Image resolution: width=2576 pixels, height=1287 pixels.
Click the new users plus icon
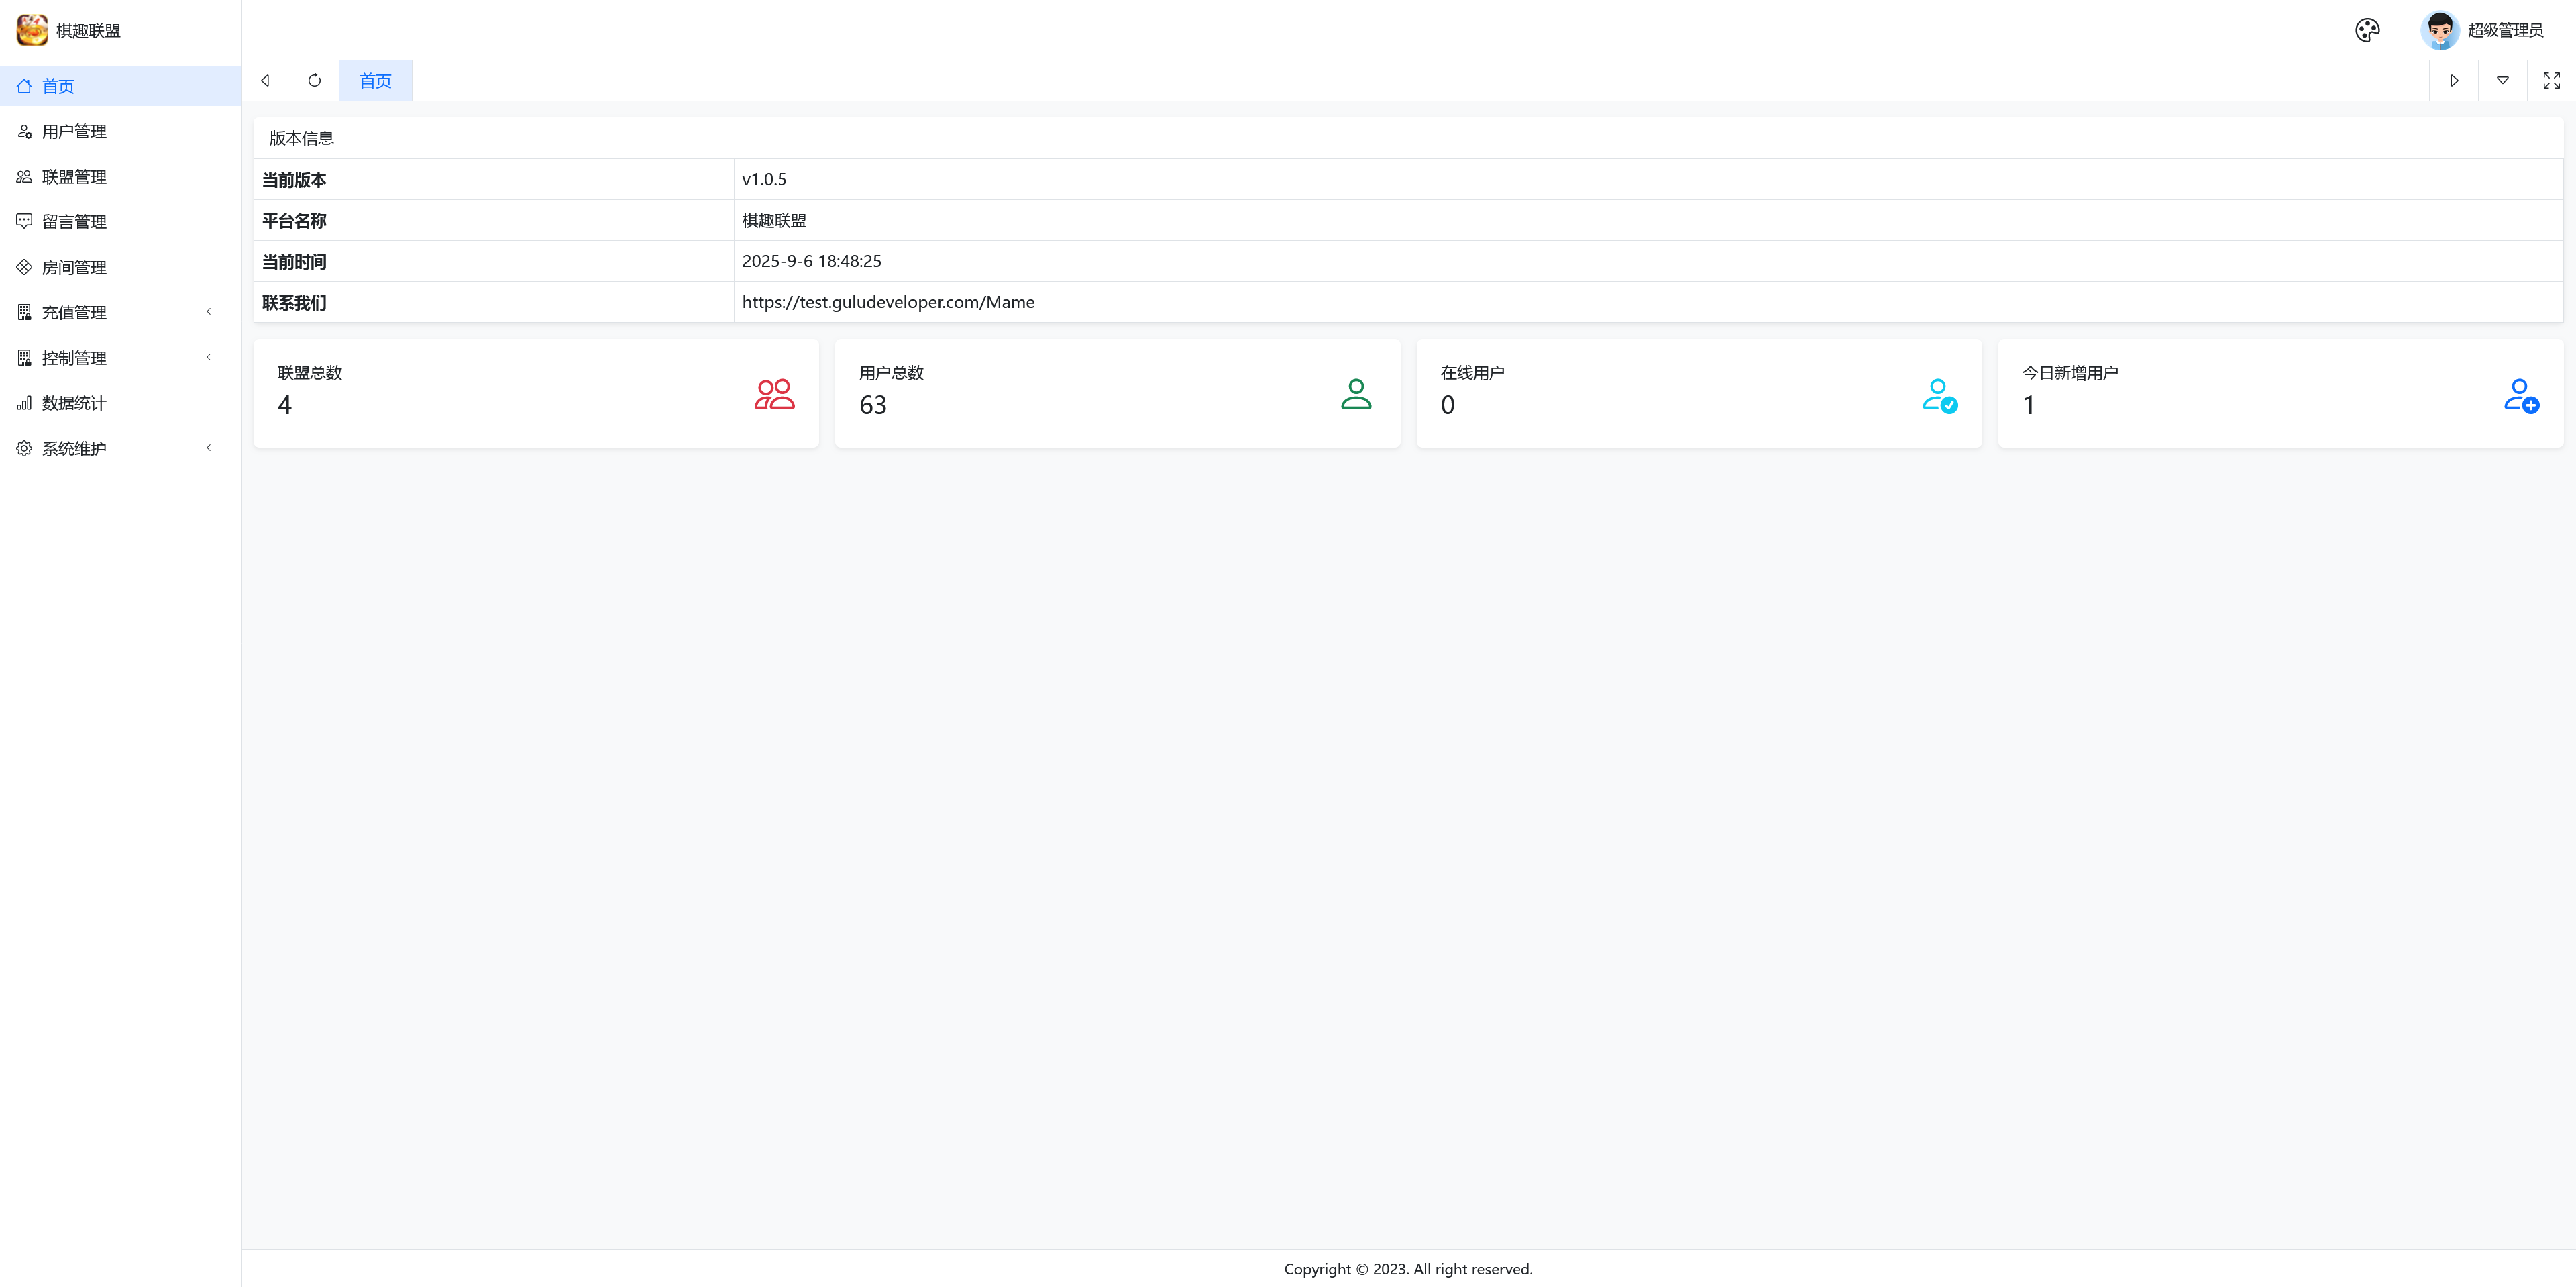tap(2521, 395)
